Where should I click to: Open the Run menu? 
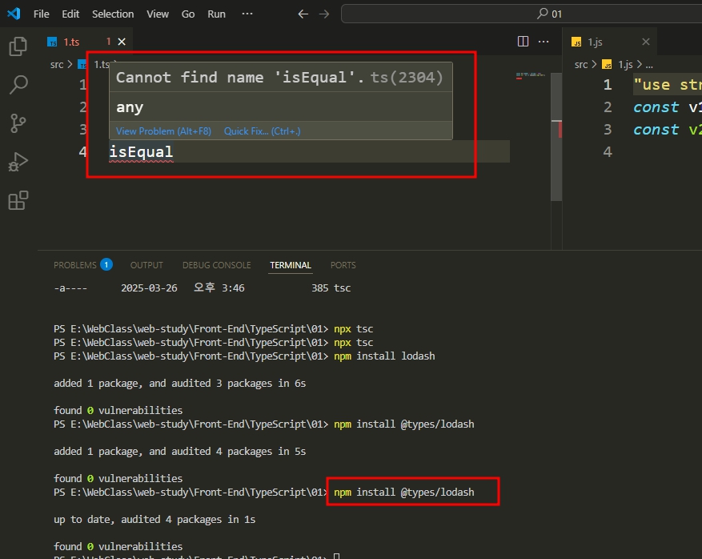coord(216,14)
